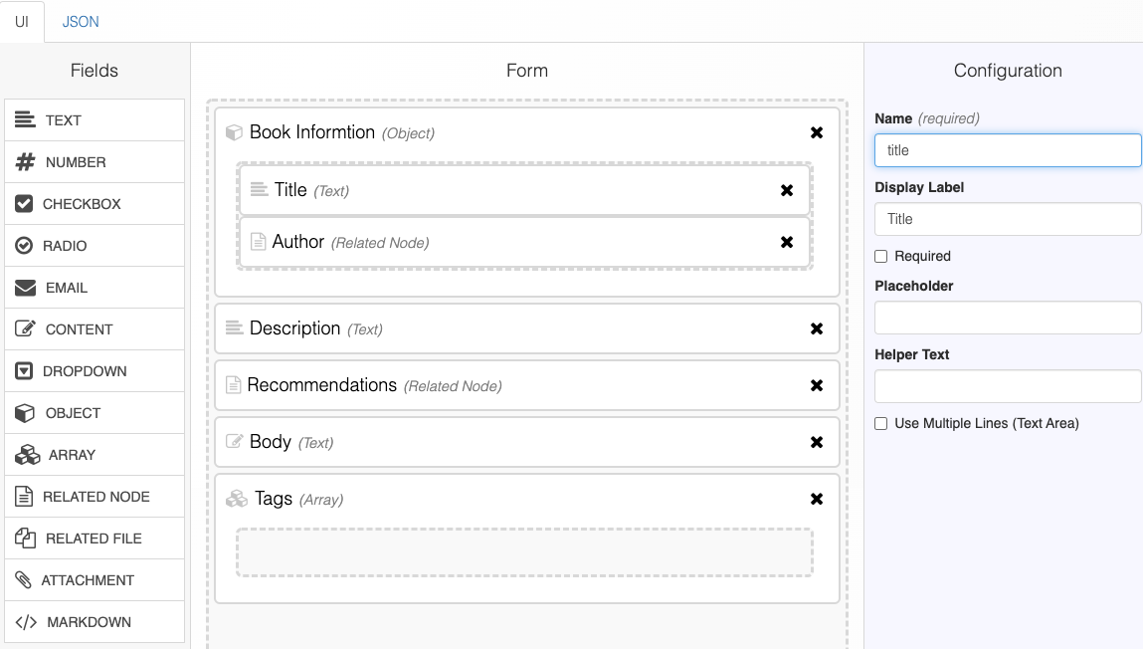Click the Placeholder input field
1143x649 pixels.
point(1007,318)
